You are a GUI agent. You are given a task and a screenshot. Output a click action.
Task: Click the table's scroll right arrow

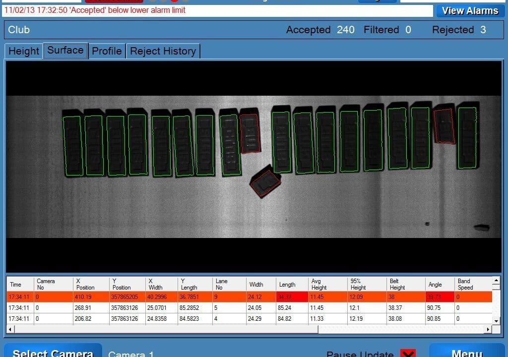click(488, 329)
